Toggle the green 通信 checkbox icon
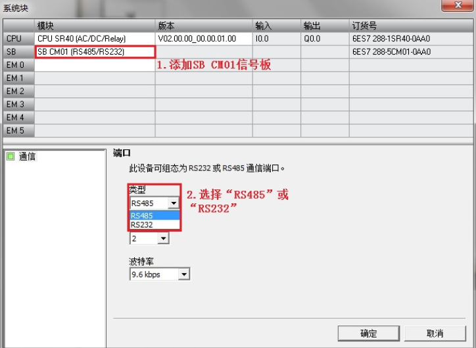This screenshot has height=348, width=476. (x=11, y=157)
